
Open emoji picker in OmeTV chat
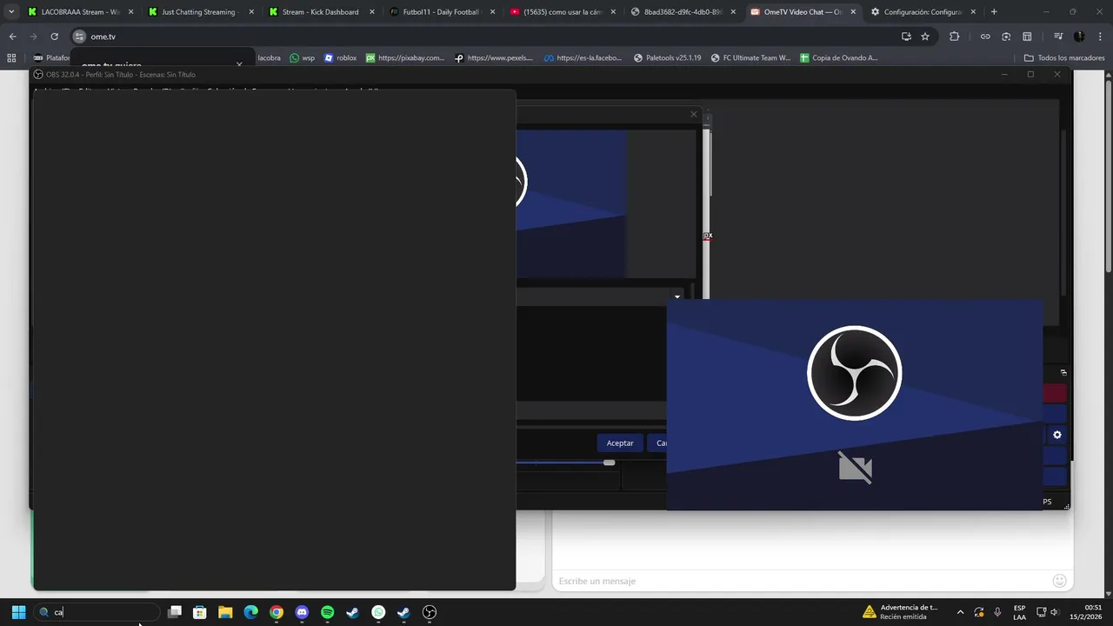(x=1059, y=581)
